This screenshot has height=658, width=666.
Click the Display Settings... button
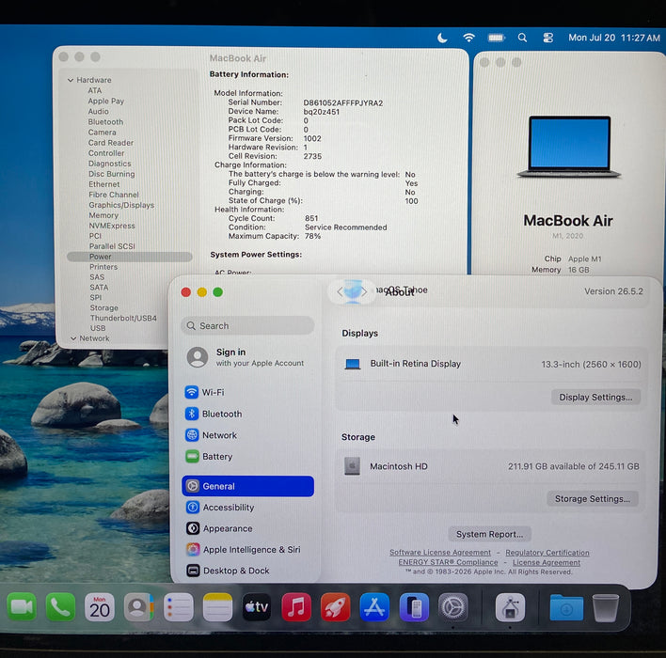[595, 397]
